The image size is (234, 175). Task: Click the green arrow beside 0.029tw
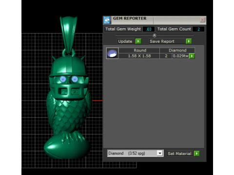pyautogui.click(x=192, y=56)
